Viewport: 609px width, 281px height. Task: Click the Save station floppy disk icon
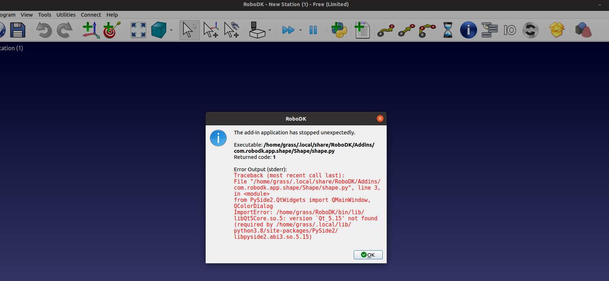pyautogui.click(x=17, y=30)
